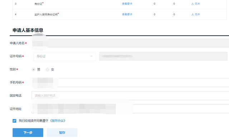Toggle the 我已经阅读并同意遵守 checkbox
The width and height of the screenshot is (229, 140).
[x=14, y=121]
